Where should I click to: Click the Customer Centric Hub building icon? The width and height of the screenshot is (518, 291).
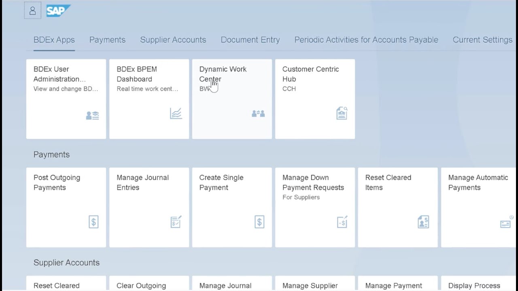click(x=342, y=113)
